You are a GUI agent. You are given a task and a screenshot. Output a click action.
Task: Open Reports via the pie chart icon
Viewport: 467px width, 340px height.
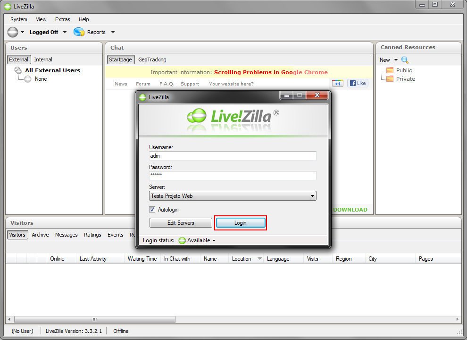pyautogui.click(x=78, y=32)
